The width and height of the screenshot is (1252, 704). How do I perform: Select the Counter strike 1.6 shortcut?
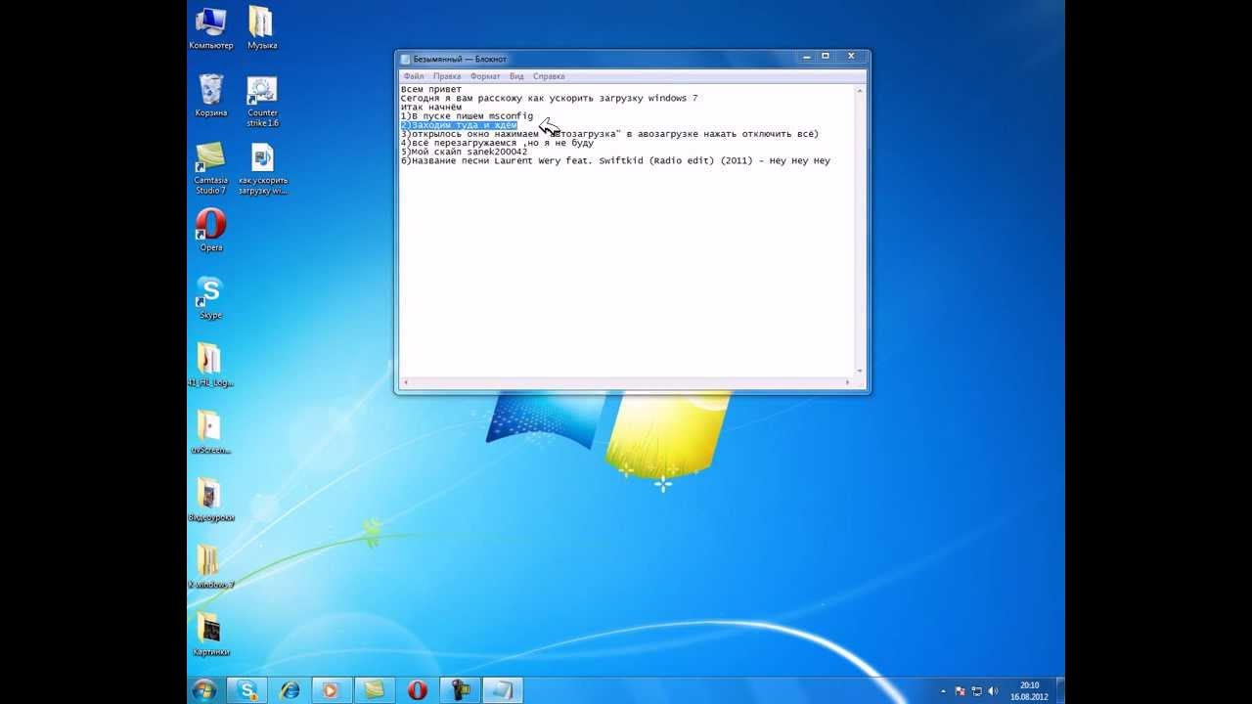coord(262,102)
